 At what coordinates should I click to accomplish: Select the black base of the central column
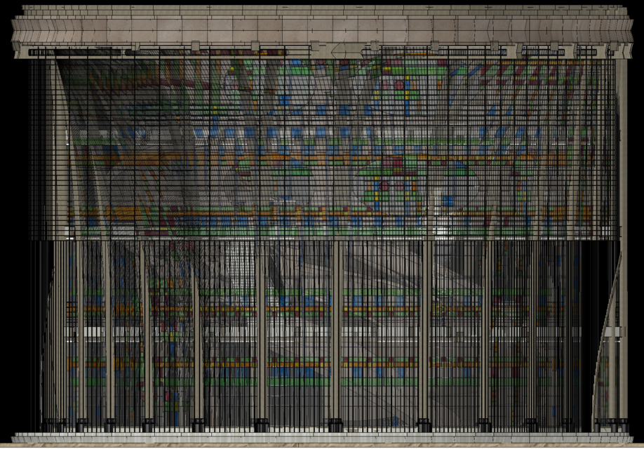click(x=335, y=425)
